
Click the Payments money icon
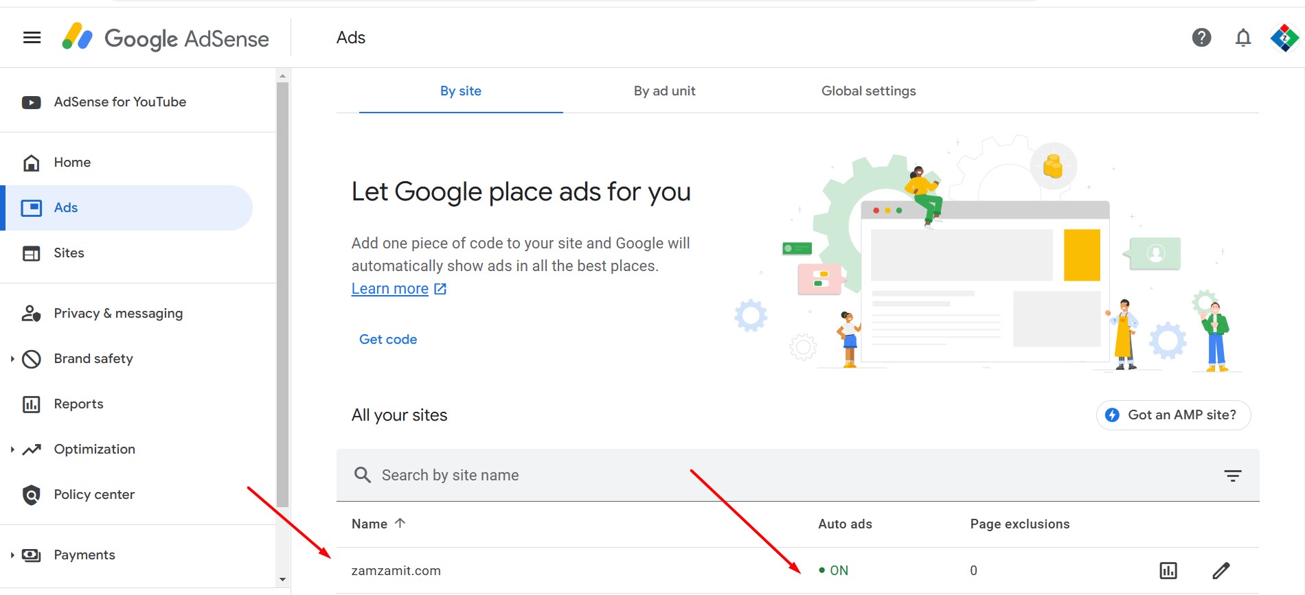[x=32, y=555]
